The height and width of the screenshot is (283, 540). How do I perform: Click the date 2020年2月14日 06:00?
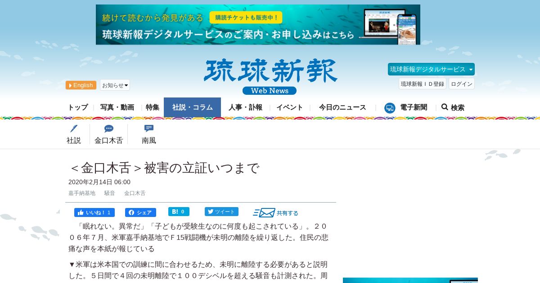tap(99, 182)
